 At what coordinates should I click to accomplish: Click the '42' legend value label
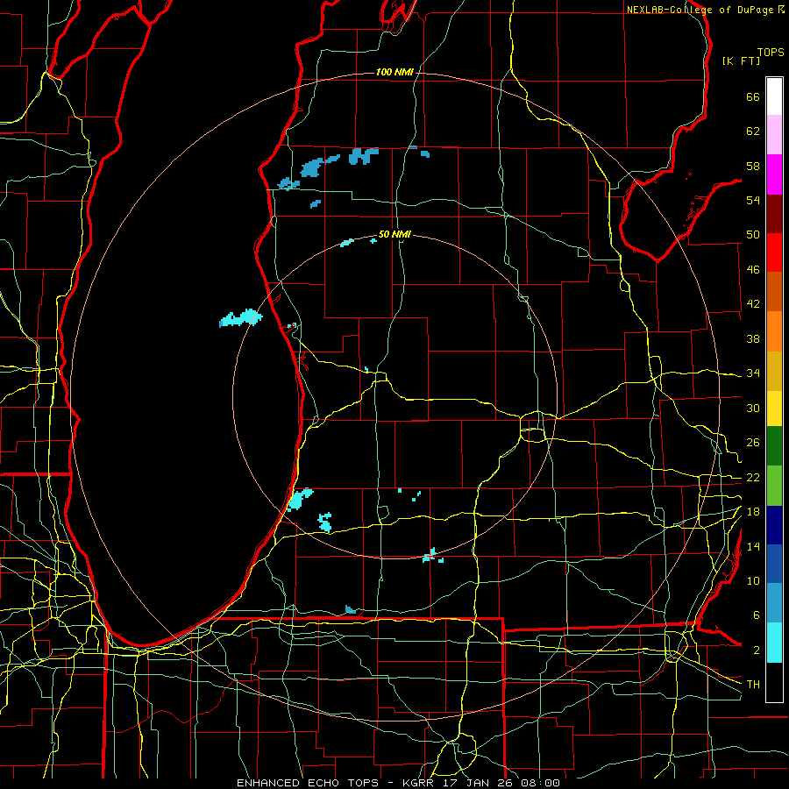click(x=753, y=304)
